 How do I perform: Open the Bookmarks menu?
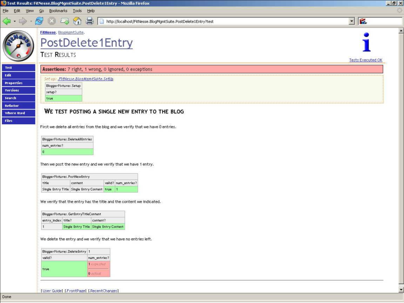[x=58, y=11]
